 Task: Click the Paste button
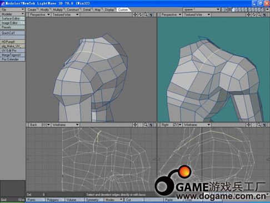(173, 200)
